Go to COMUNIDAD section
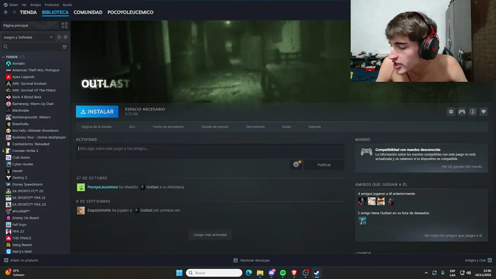The width and height of the screenshot is (496, 279). 88,12
